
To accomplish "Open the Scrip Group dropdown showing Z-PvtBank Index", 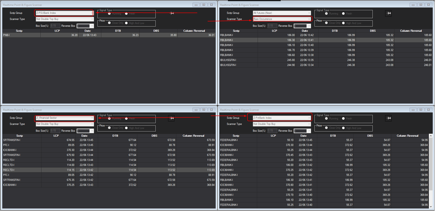I will click(282, 118).
